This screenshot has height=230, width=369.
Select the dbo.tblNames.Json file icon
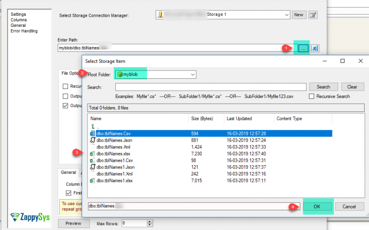click(93, 140)
